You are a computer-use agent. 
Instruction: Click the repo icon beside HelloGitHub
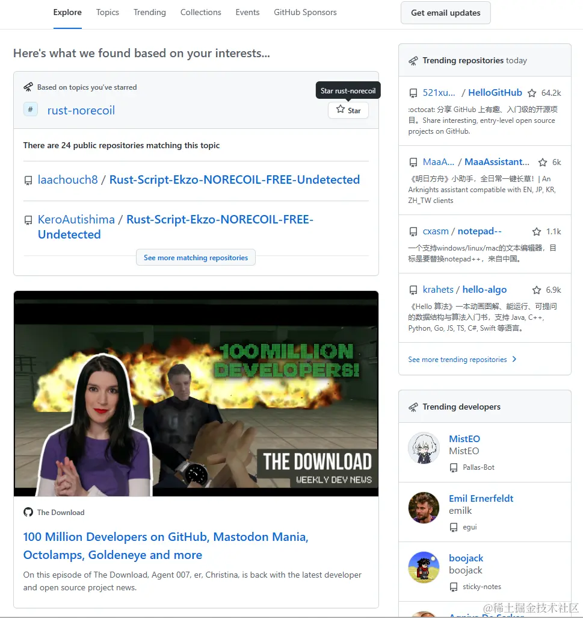(x=413, y=93)
